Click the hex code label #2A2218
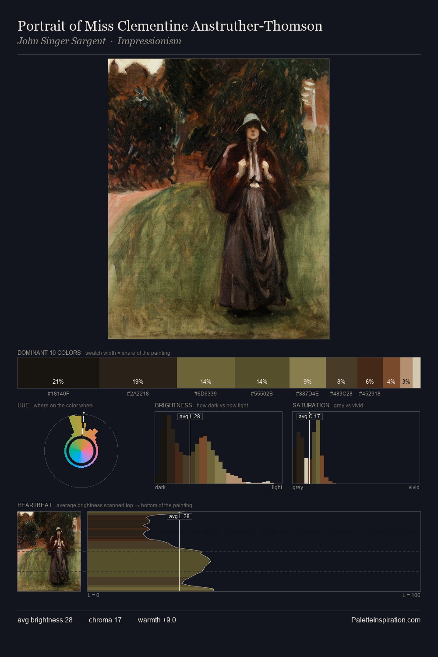This screenshot has width=438, height=657. pos(138,394)
